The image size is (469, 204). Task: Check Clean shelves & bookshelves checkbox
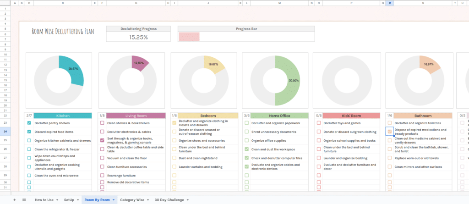[102, 123]
